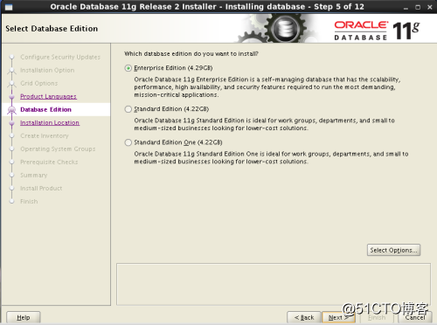The height and width of the screenshot is (325, 437).
Task: Click the greyed-out Finish button
Action: coord(377,317)
